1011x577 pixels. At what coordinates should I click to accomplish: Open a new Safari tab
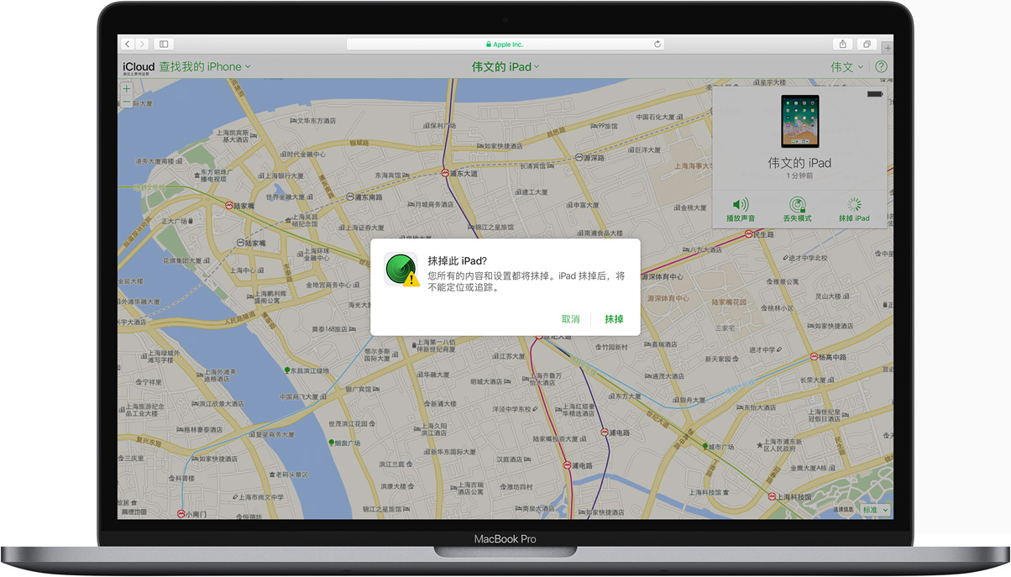click(x=888, y=49)
